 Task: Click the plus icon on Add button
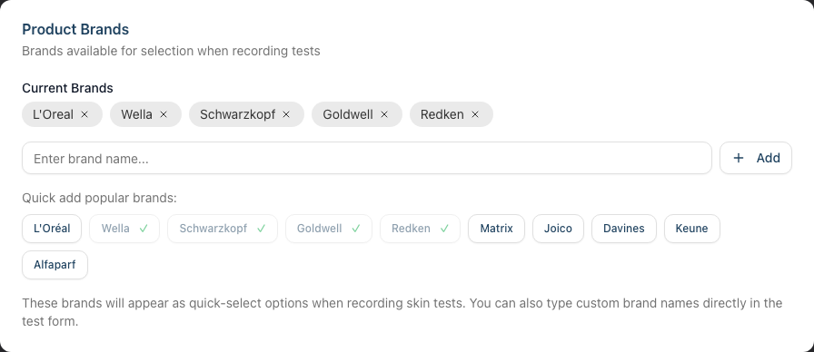739,158
